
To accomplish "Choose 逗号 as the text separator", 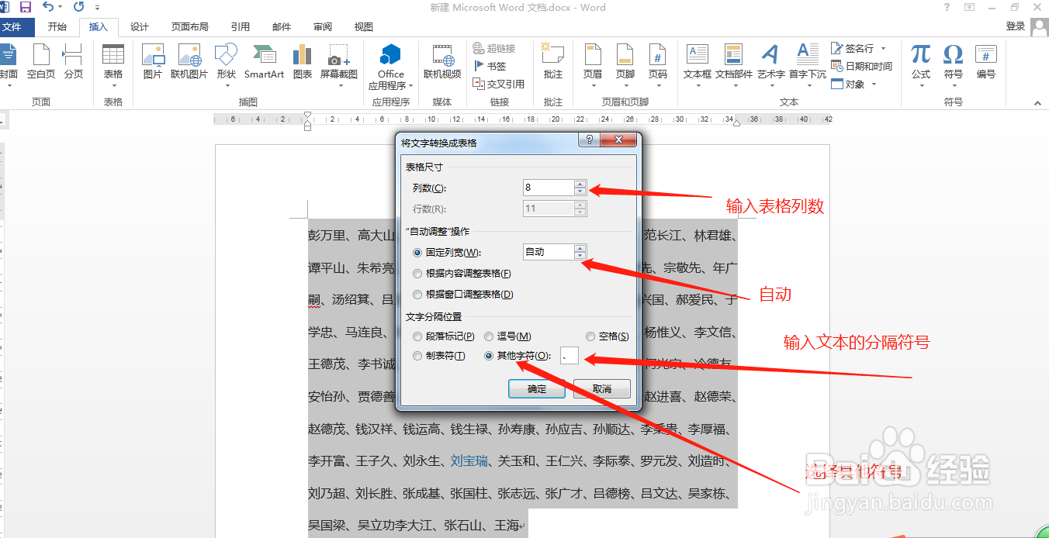I will [x=489, y=336].
